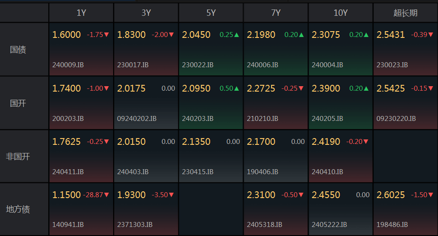Click the green up arrow beside 0.50
The height and width of the screenshot is (236, 438).
[237, 88]
